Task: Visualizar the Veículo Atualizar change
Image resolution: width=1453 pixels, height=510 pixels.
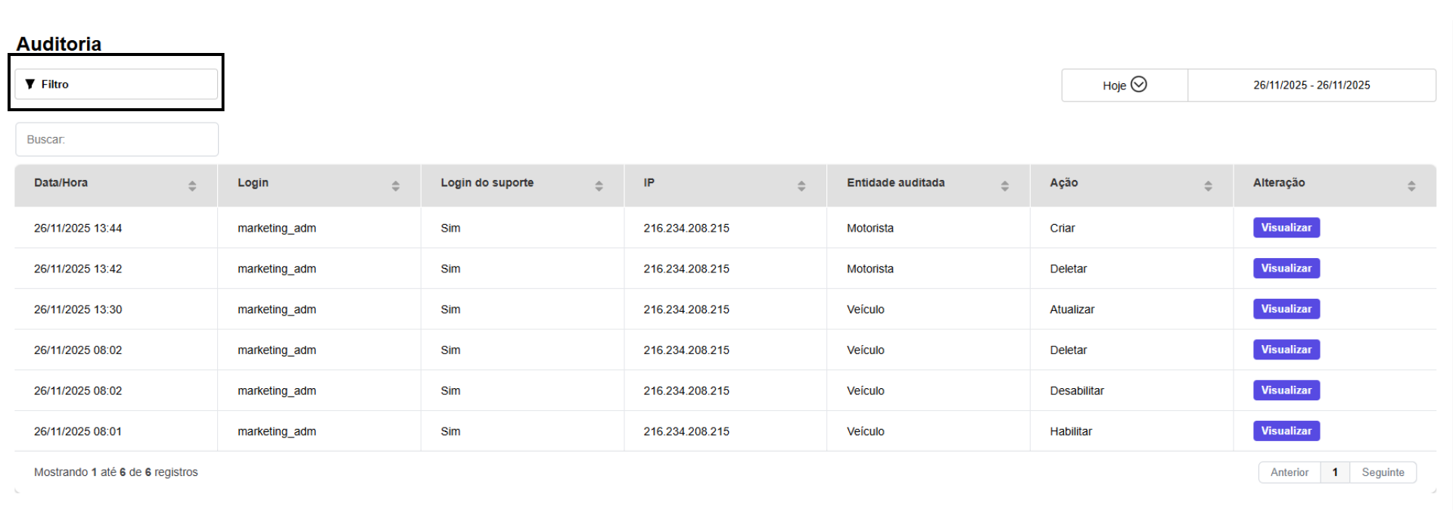Action: pos(1286,309)
